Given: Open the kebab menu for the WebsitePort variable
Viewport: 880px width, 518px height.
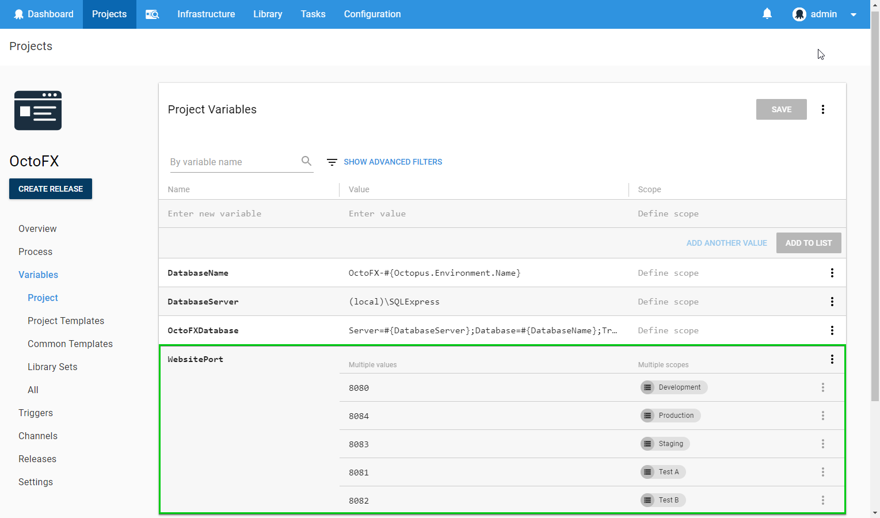Looking at the screenshot, I should 832,359.
